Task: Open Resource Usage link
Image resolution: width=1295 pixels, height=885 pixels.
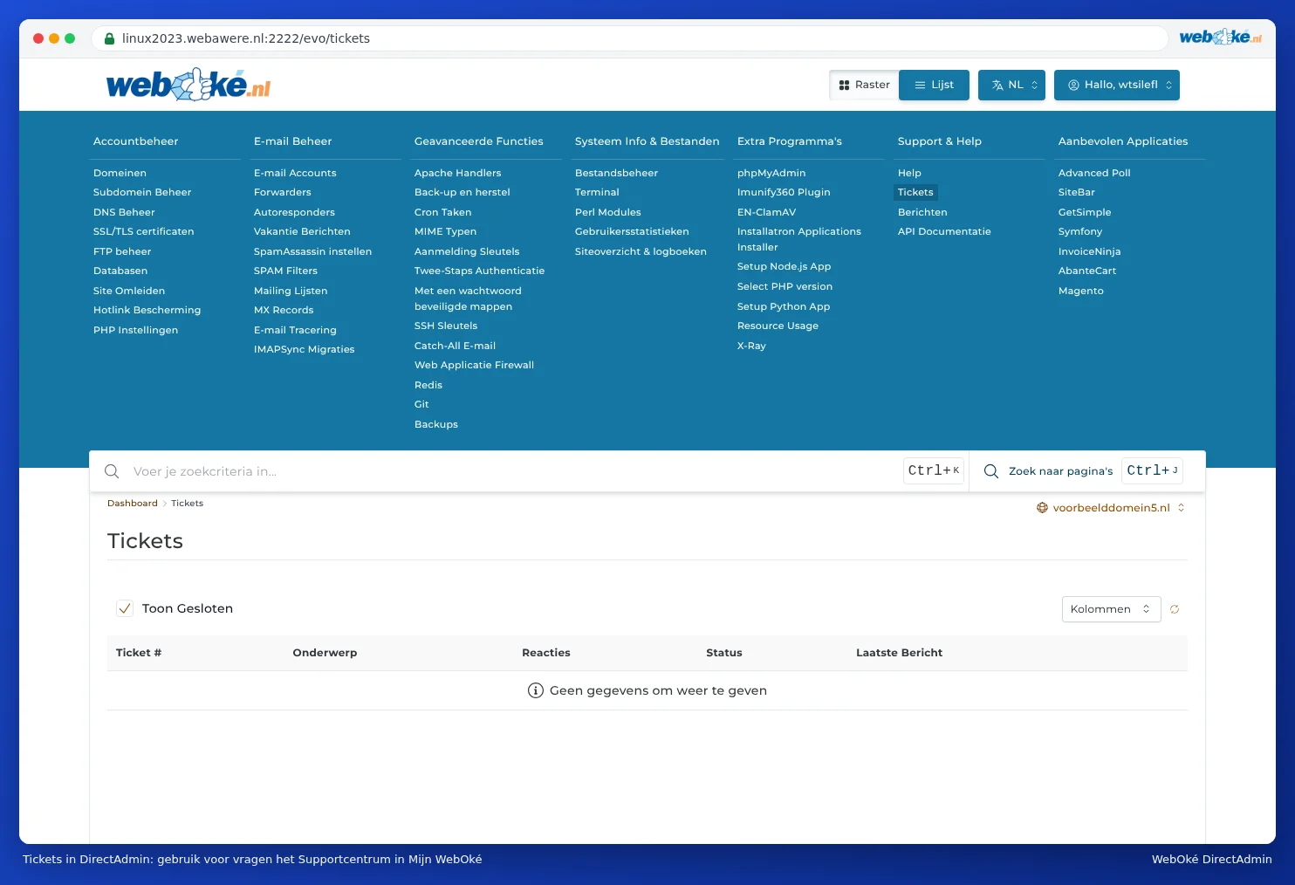Action: pyautogui.click(x=778, y=326)
